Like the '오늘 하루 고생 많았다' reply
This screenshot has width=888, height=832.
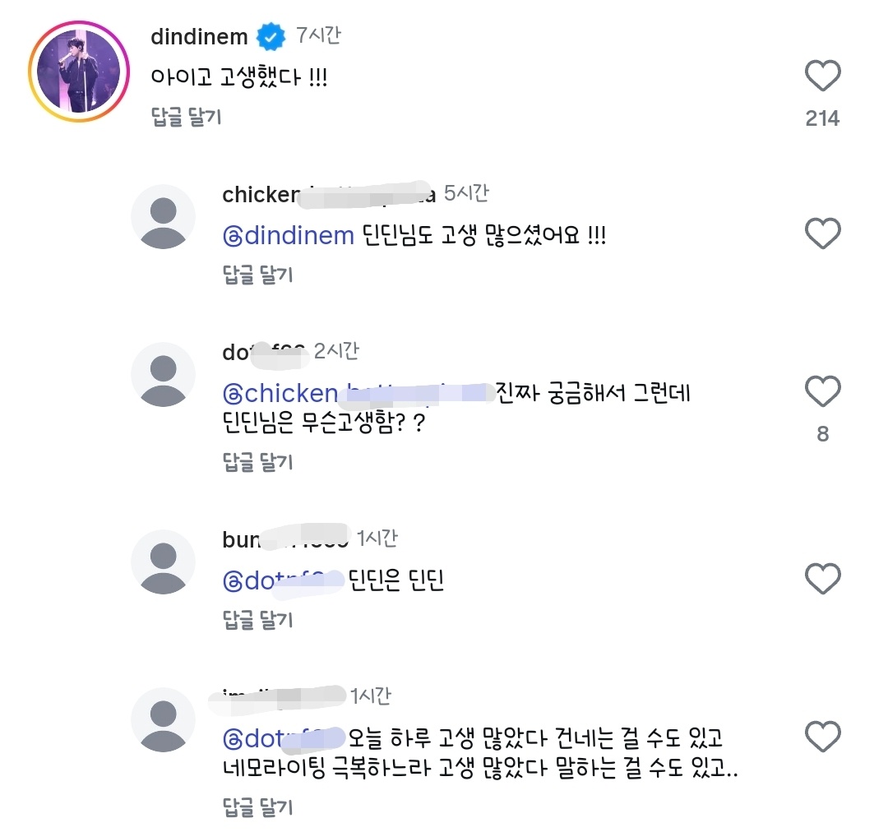tap(821, 737)
